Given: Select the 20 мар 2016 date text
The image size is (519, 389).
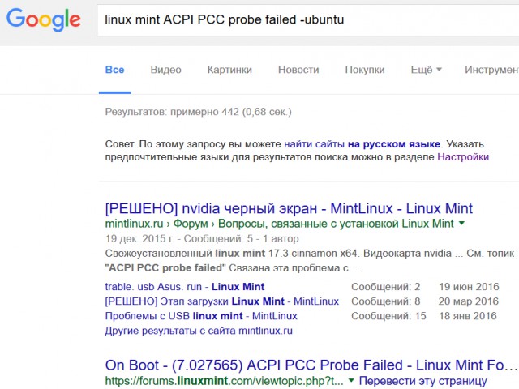Looking at the screenshot, I should click(469, 301).
